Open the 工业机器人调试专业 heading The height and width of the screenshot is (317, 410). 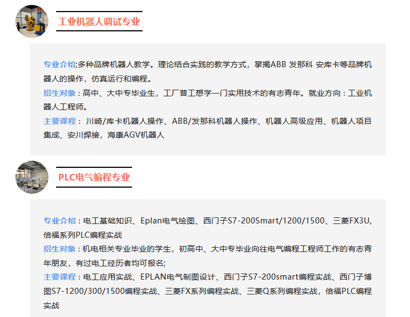coord(99,21)
